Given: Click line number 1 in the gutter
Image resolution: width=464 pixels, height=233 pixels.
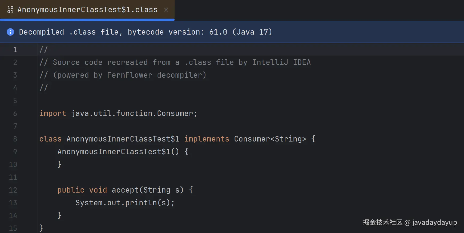Looking at the screenshot, I should click(x=15, y=49).
